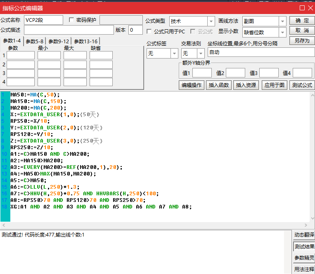Image resolution: width=315 pixels, height=274 pixels.
Task: Open the 显示小数 dropdown
Action: [x=282, y=33]
